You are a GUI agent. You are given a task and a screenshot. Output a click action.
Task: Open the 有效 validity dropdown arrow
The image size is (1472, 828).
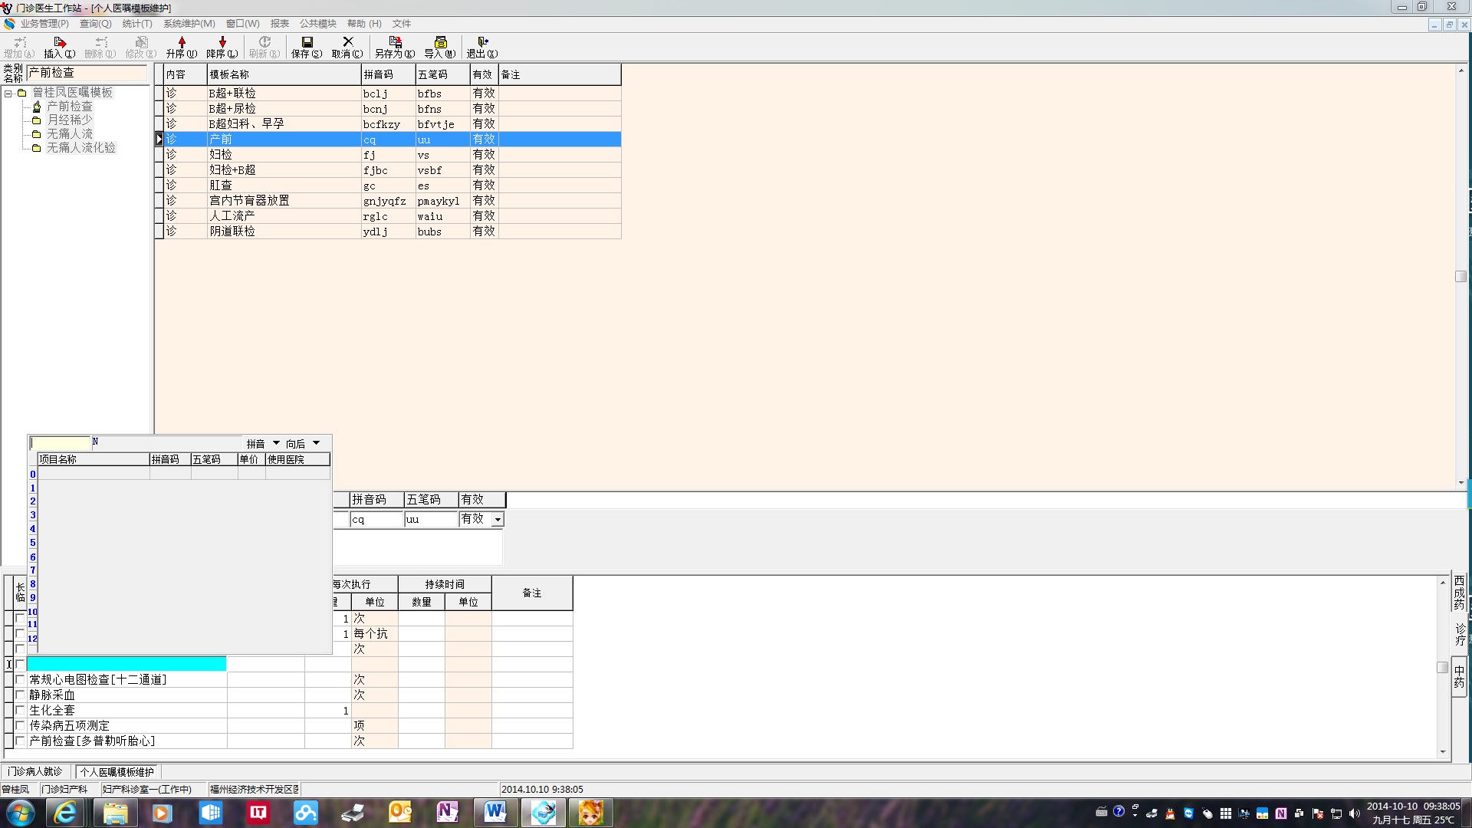click(x=498, y=520)
